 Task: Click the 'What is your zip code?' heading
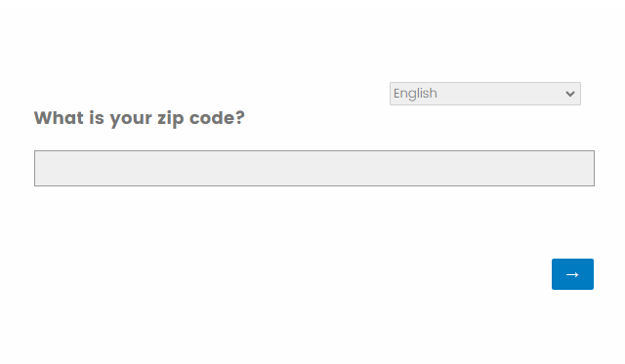coord(139,118)
